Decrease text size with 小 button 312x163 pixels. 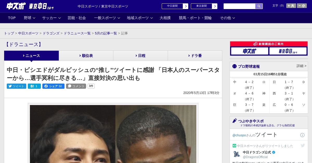(x=302, y=6)
